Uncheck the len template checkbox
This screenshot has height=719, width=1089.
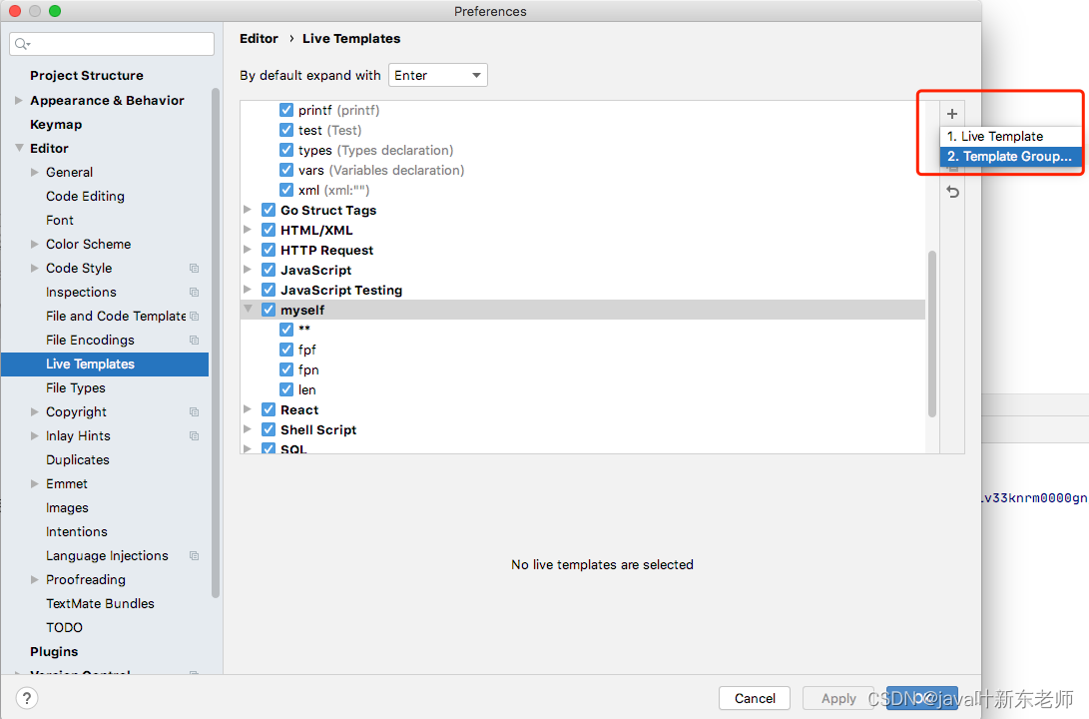point(286,389)
